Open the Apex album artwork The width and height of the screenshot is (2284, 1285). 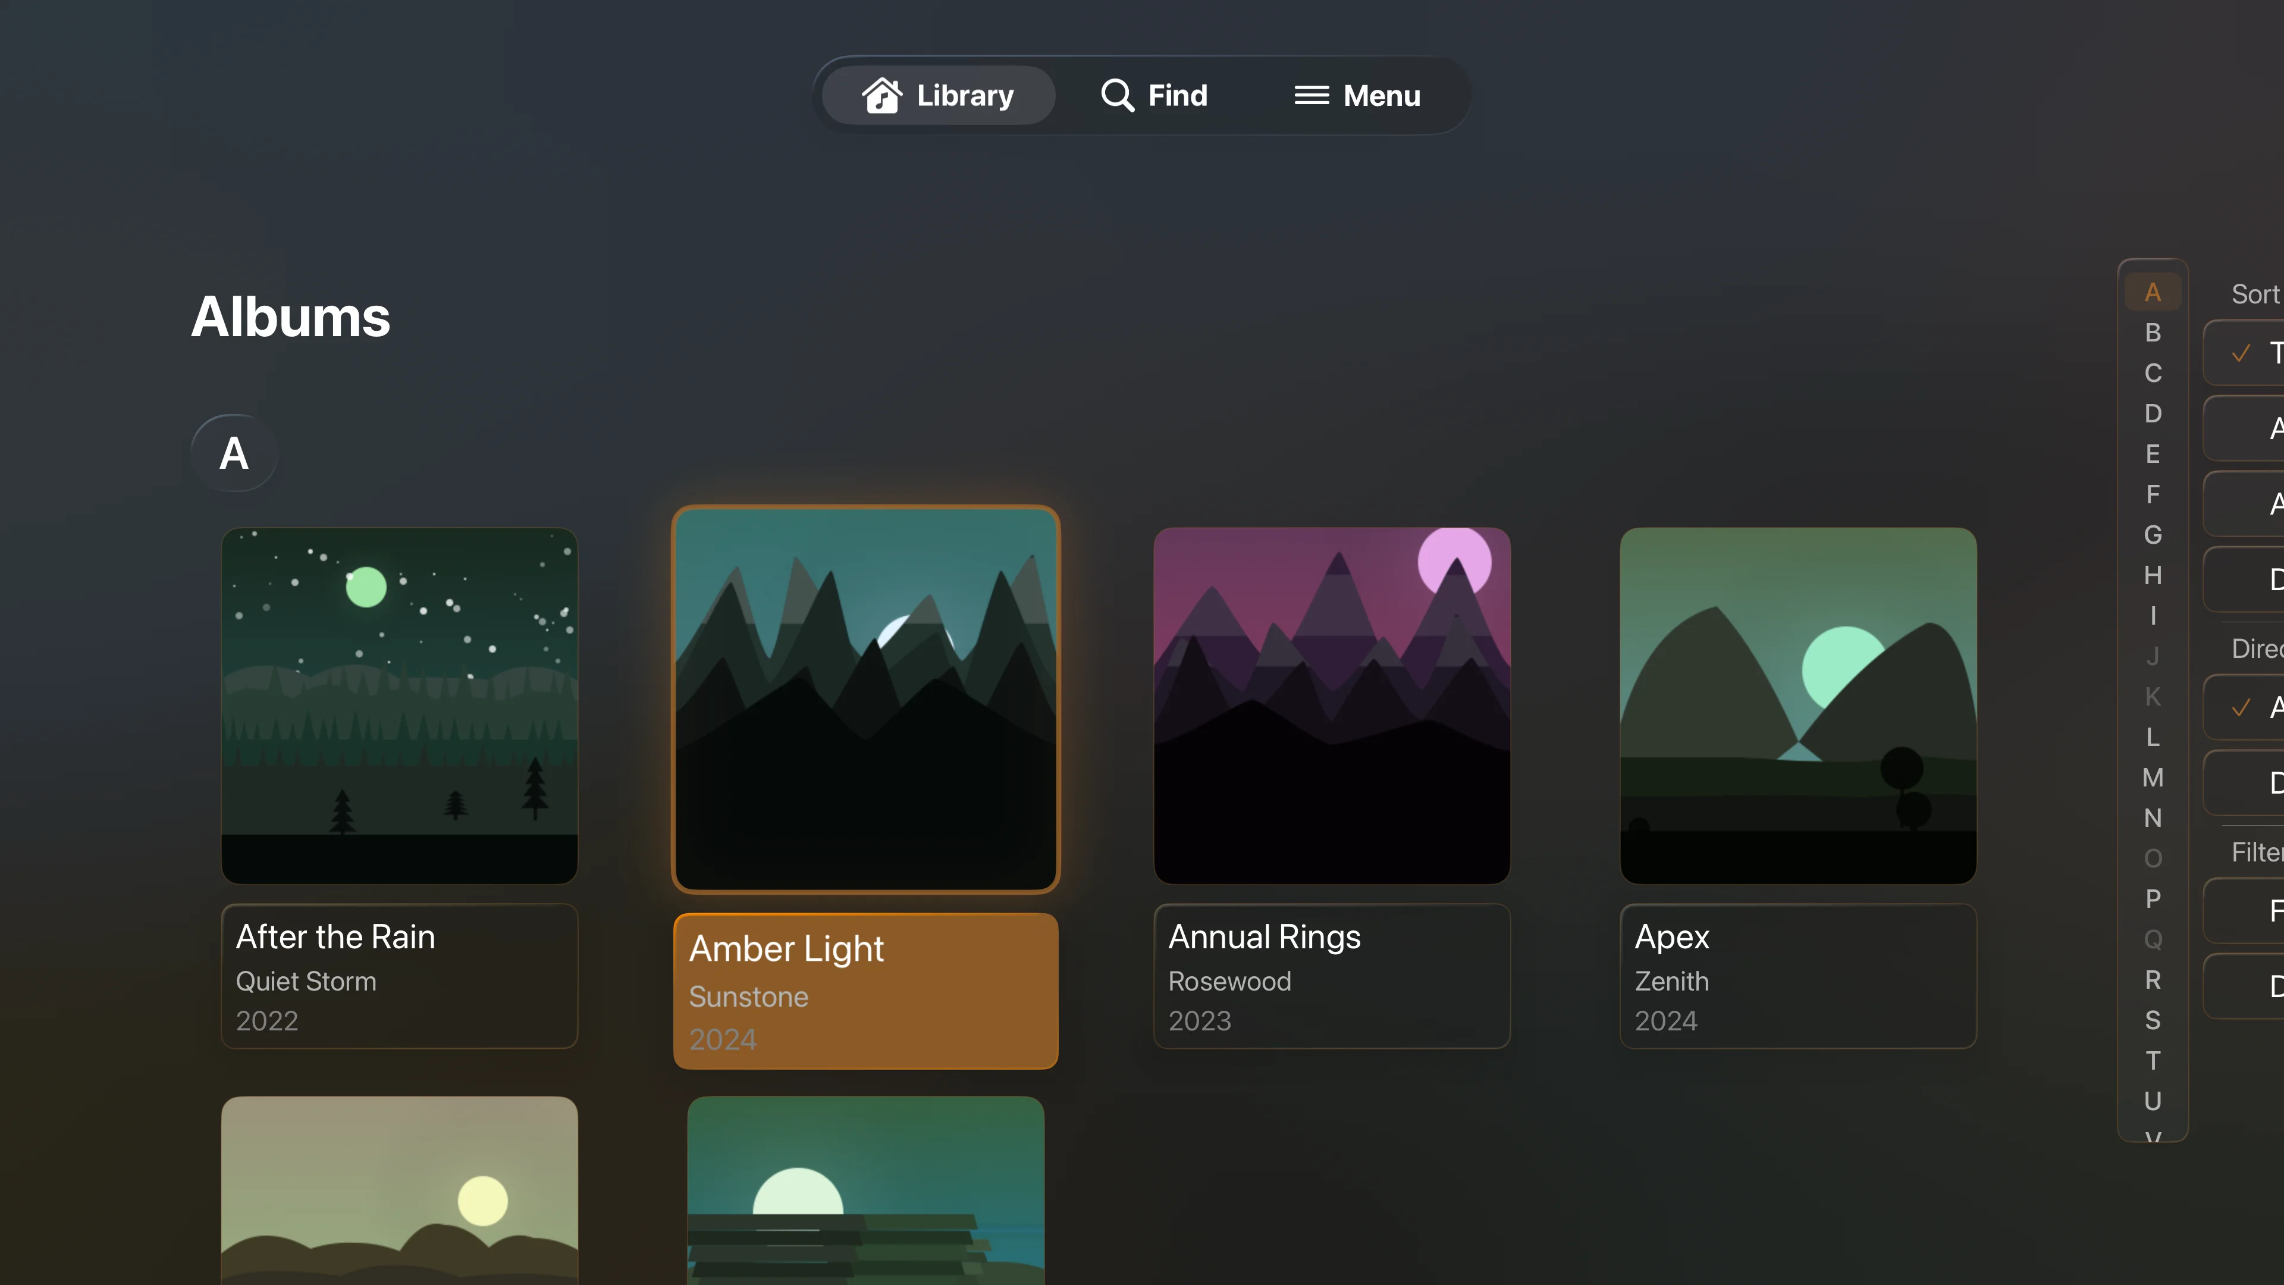click(x=1798, y=706)
